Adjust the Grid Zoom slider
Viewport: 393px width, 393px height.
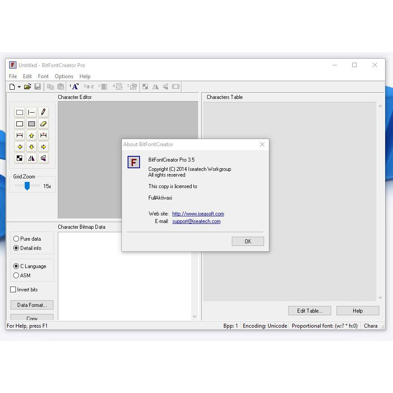pyautogui.click(x=27, y=186)
